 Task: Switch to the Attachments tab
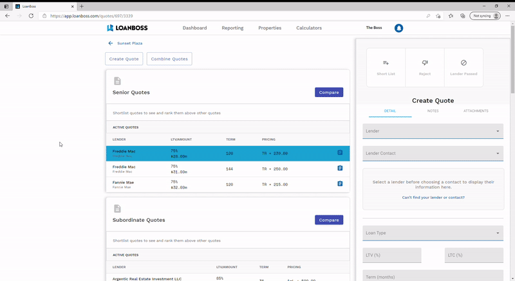click(x=476, y=111)
